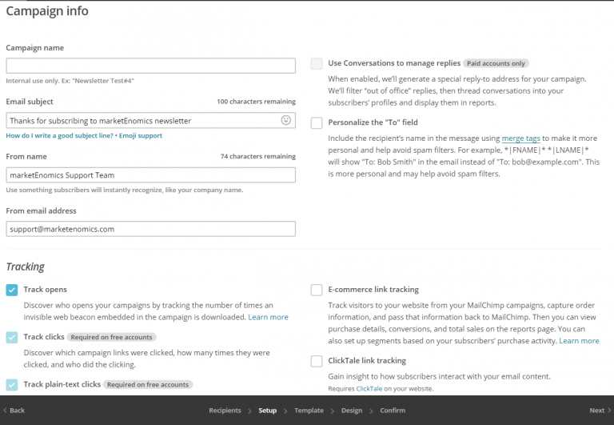614x425 pixels.
Task: Tick the ClickTale link tracking checkbox
Action: tap(317, 361)
